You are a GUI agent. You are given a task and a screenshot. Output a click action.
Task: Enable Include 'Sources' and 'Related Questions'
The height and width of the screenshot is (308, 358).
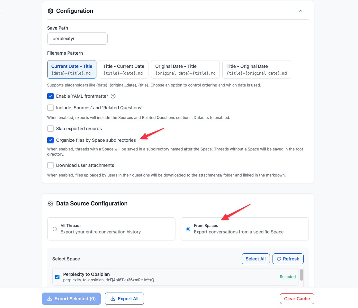tap(50, 108)
